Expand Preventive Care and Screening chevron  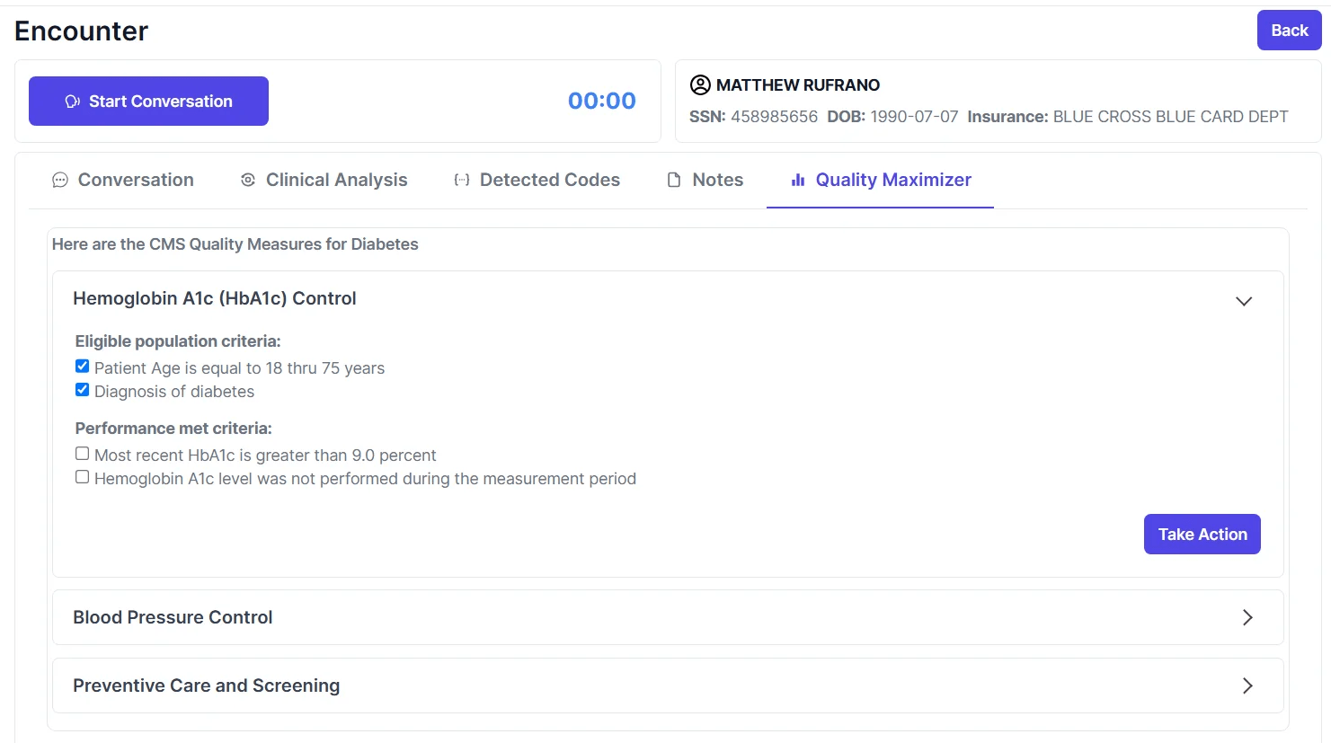(x=1247, y=686)
